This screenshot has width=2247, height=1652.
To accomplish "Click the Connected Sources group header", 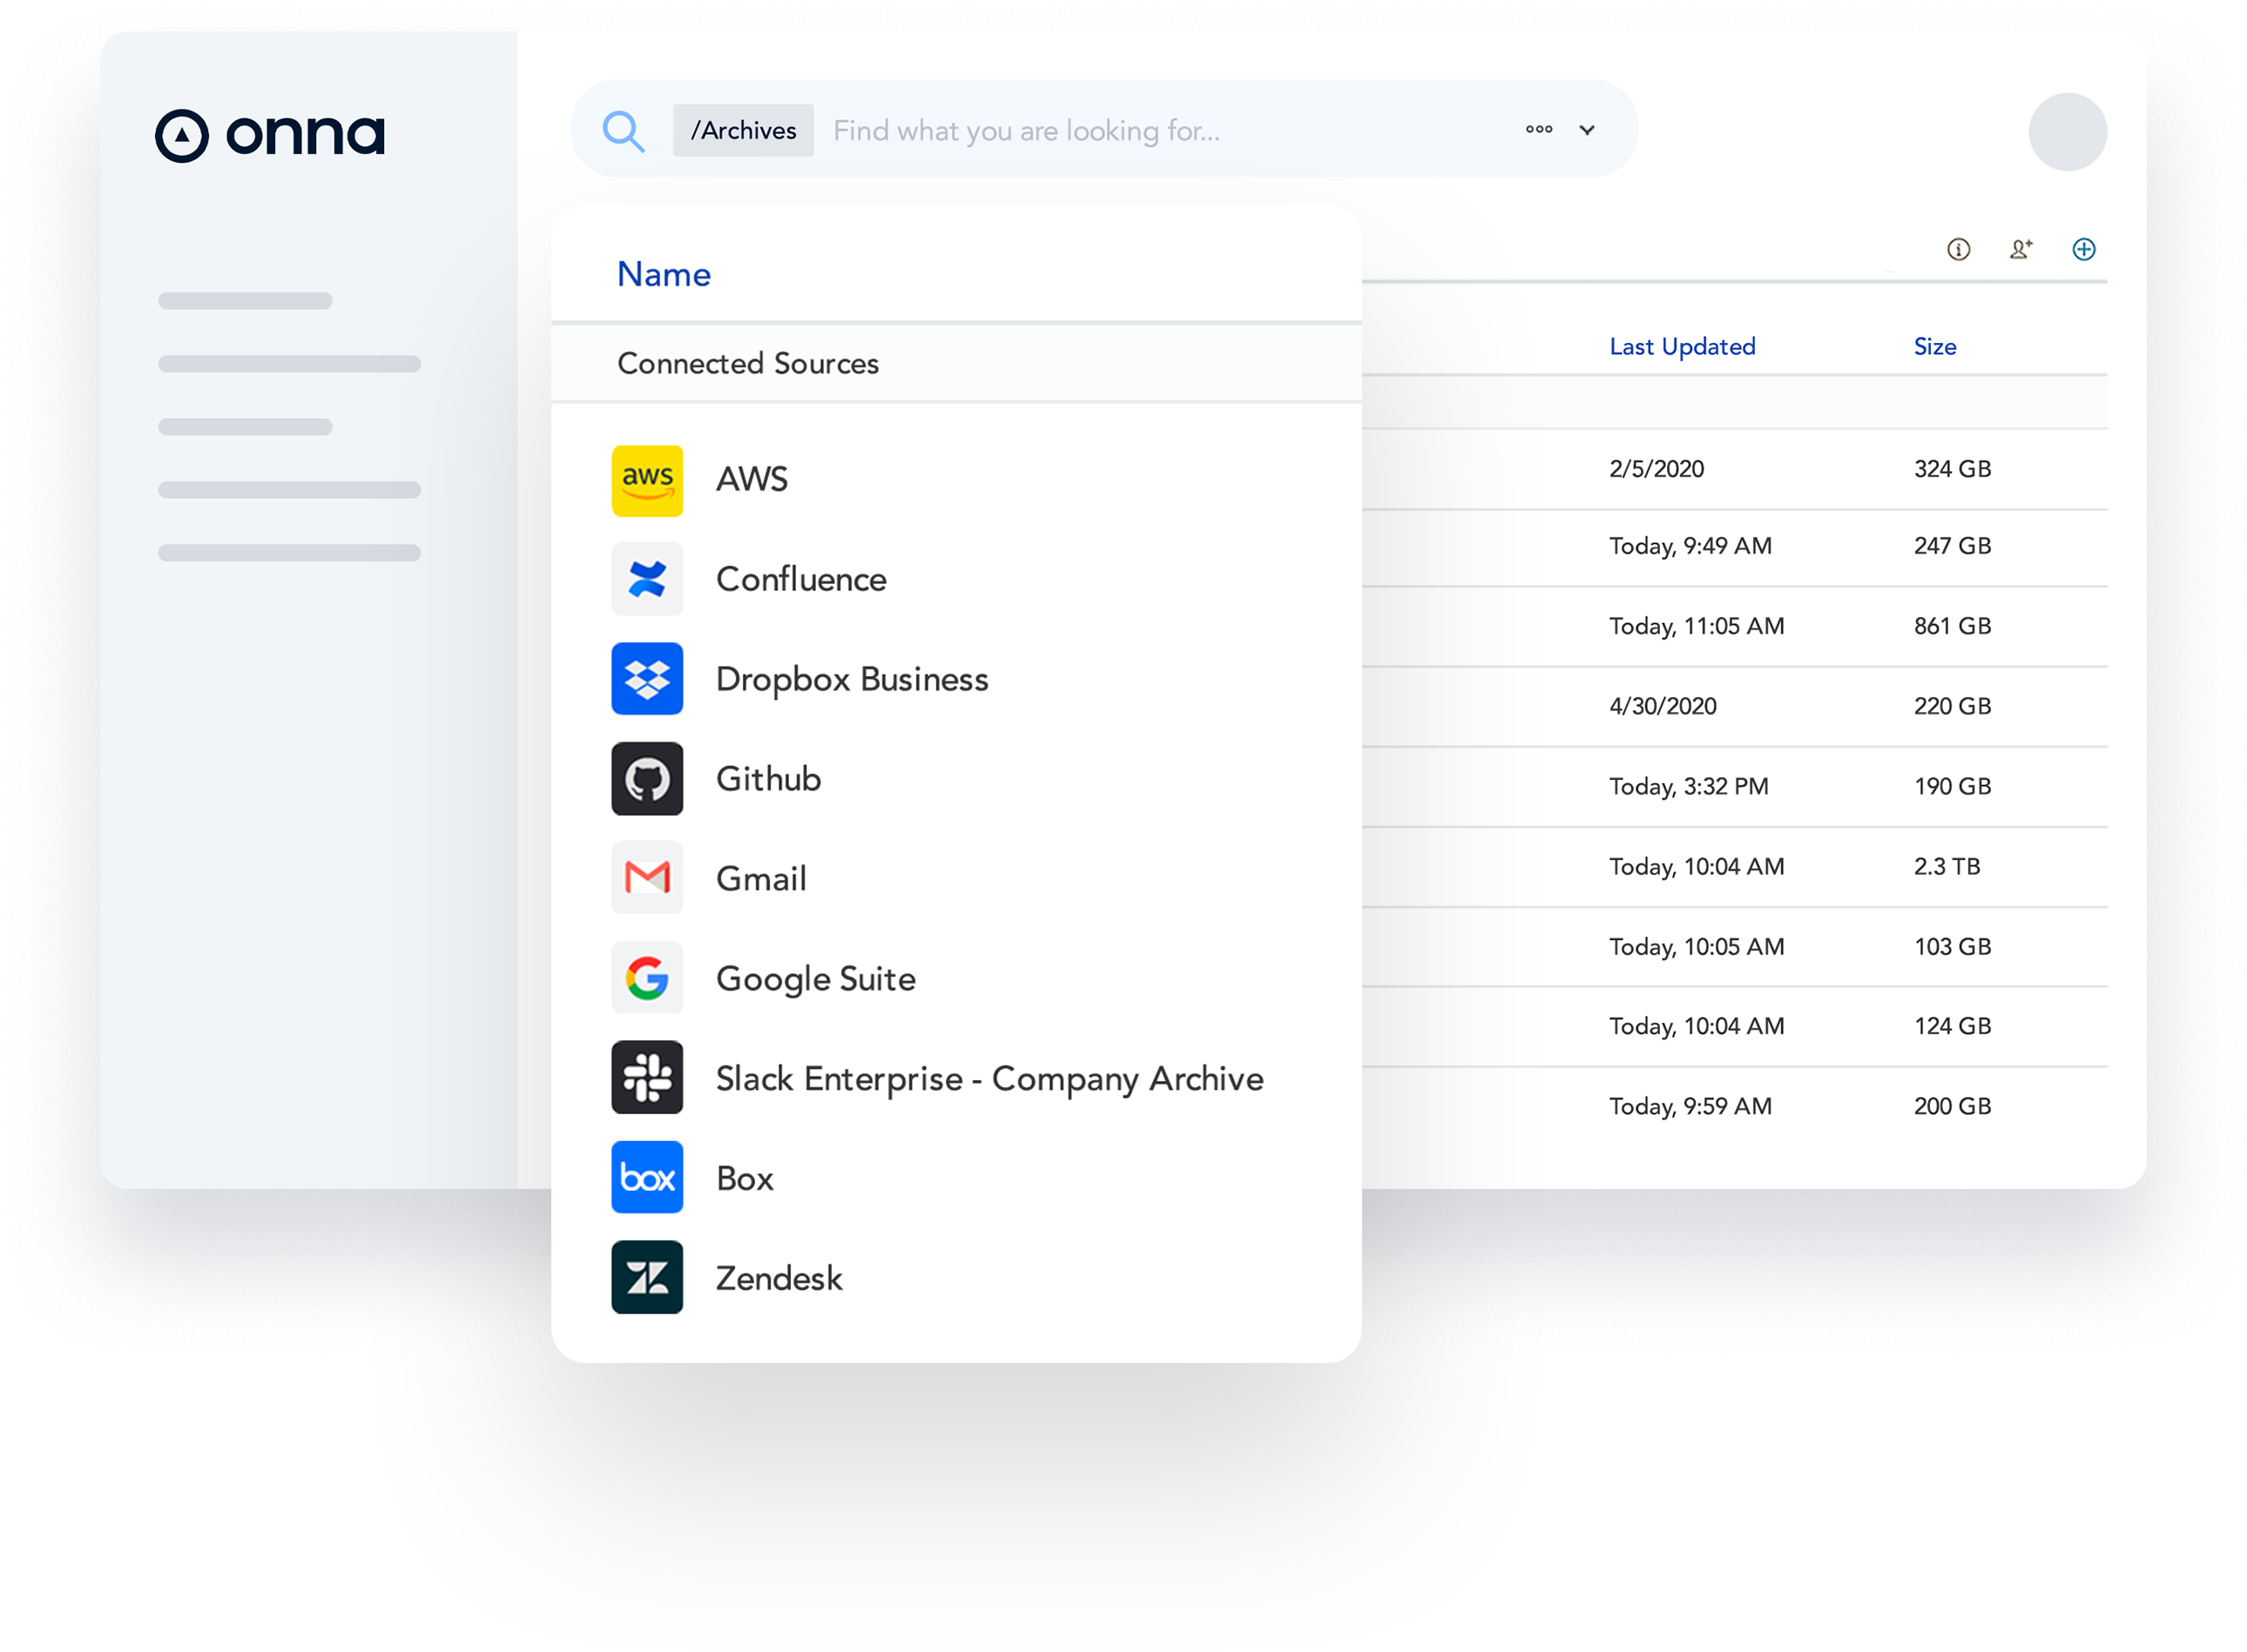I will 955,363.
